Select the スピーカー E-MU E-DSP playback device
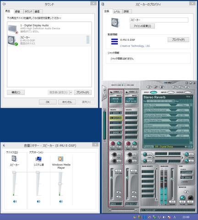198x220 pixels. tap(49, 40)
